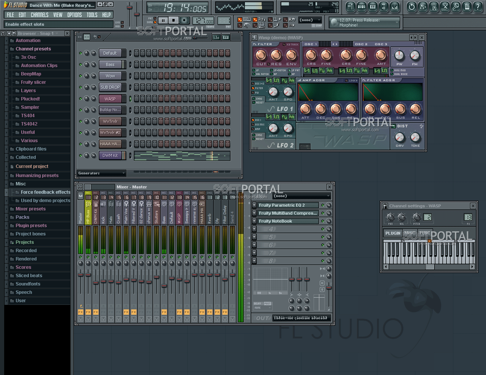Mute the DWM Kit channel LED
The image size is (486, 375).
(80, 155)
